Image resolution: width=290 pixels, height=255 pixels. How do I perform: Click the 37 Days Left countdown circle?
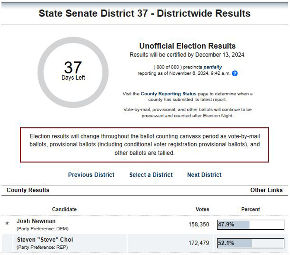pos(73,73)
